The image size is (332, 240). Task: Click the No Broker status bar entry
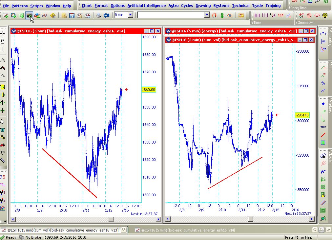(x=31, y=237)
